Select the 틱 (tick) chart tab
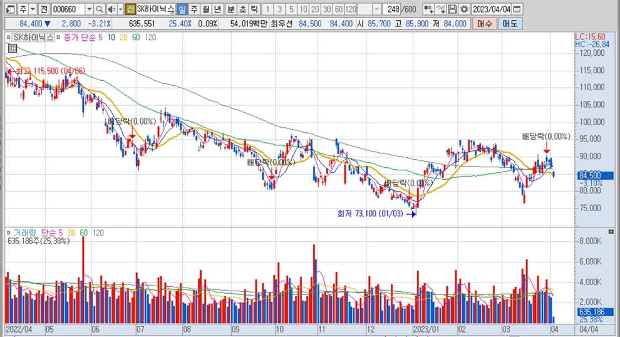 pos(254,9)
